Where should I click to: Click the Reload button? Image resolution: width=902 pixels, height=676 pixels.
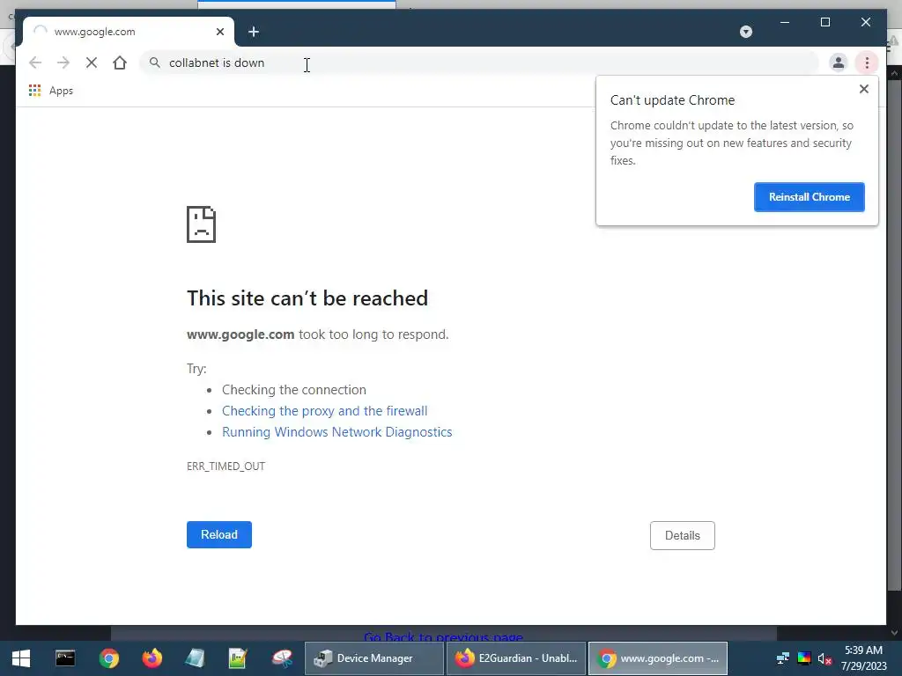[219, 534]
